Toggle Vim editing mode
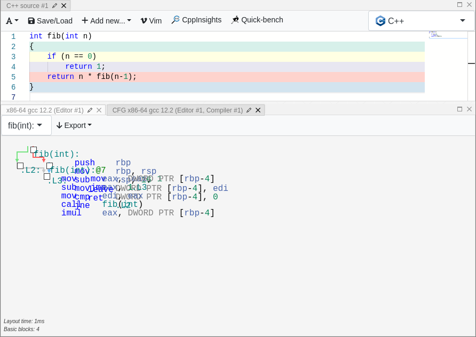Viewport: 476px width, 337px height. 151,20
